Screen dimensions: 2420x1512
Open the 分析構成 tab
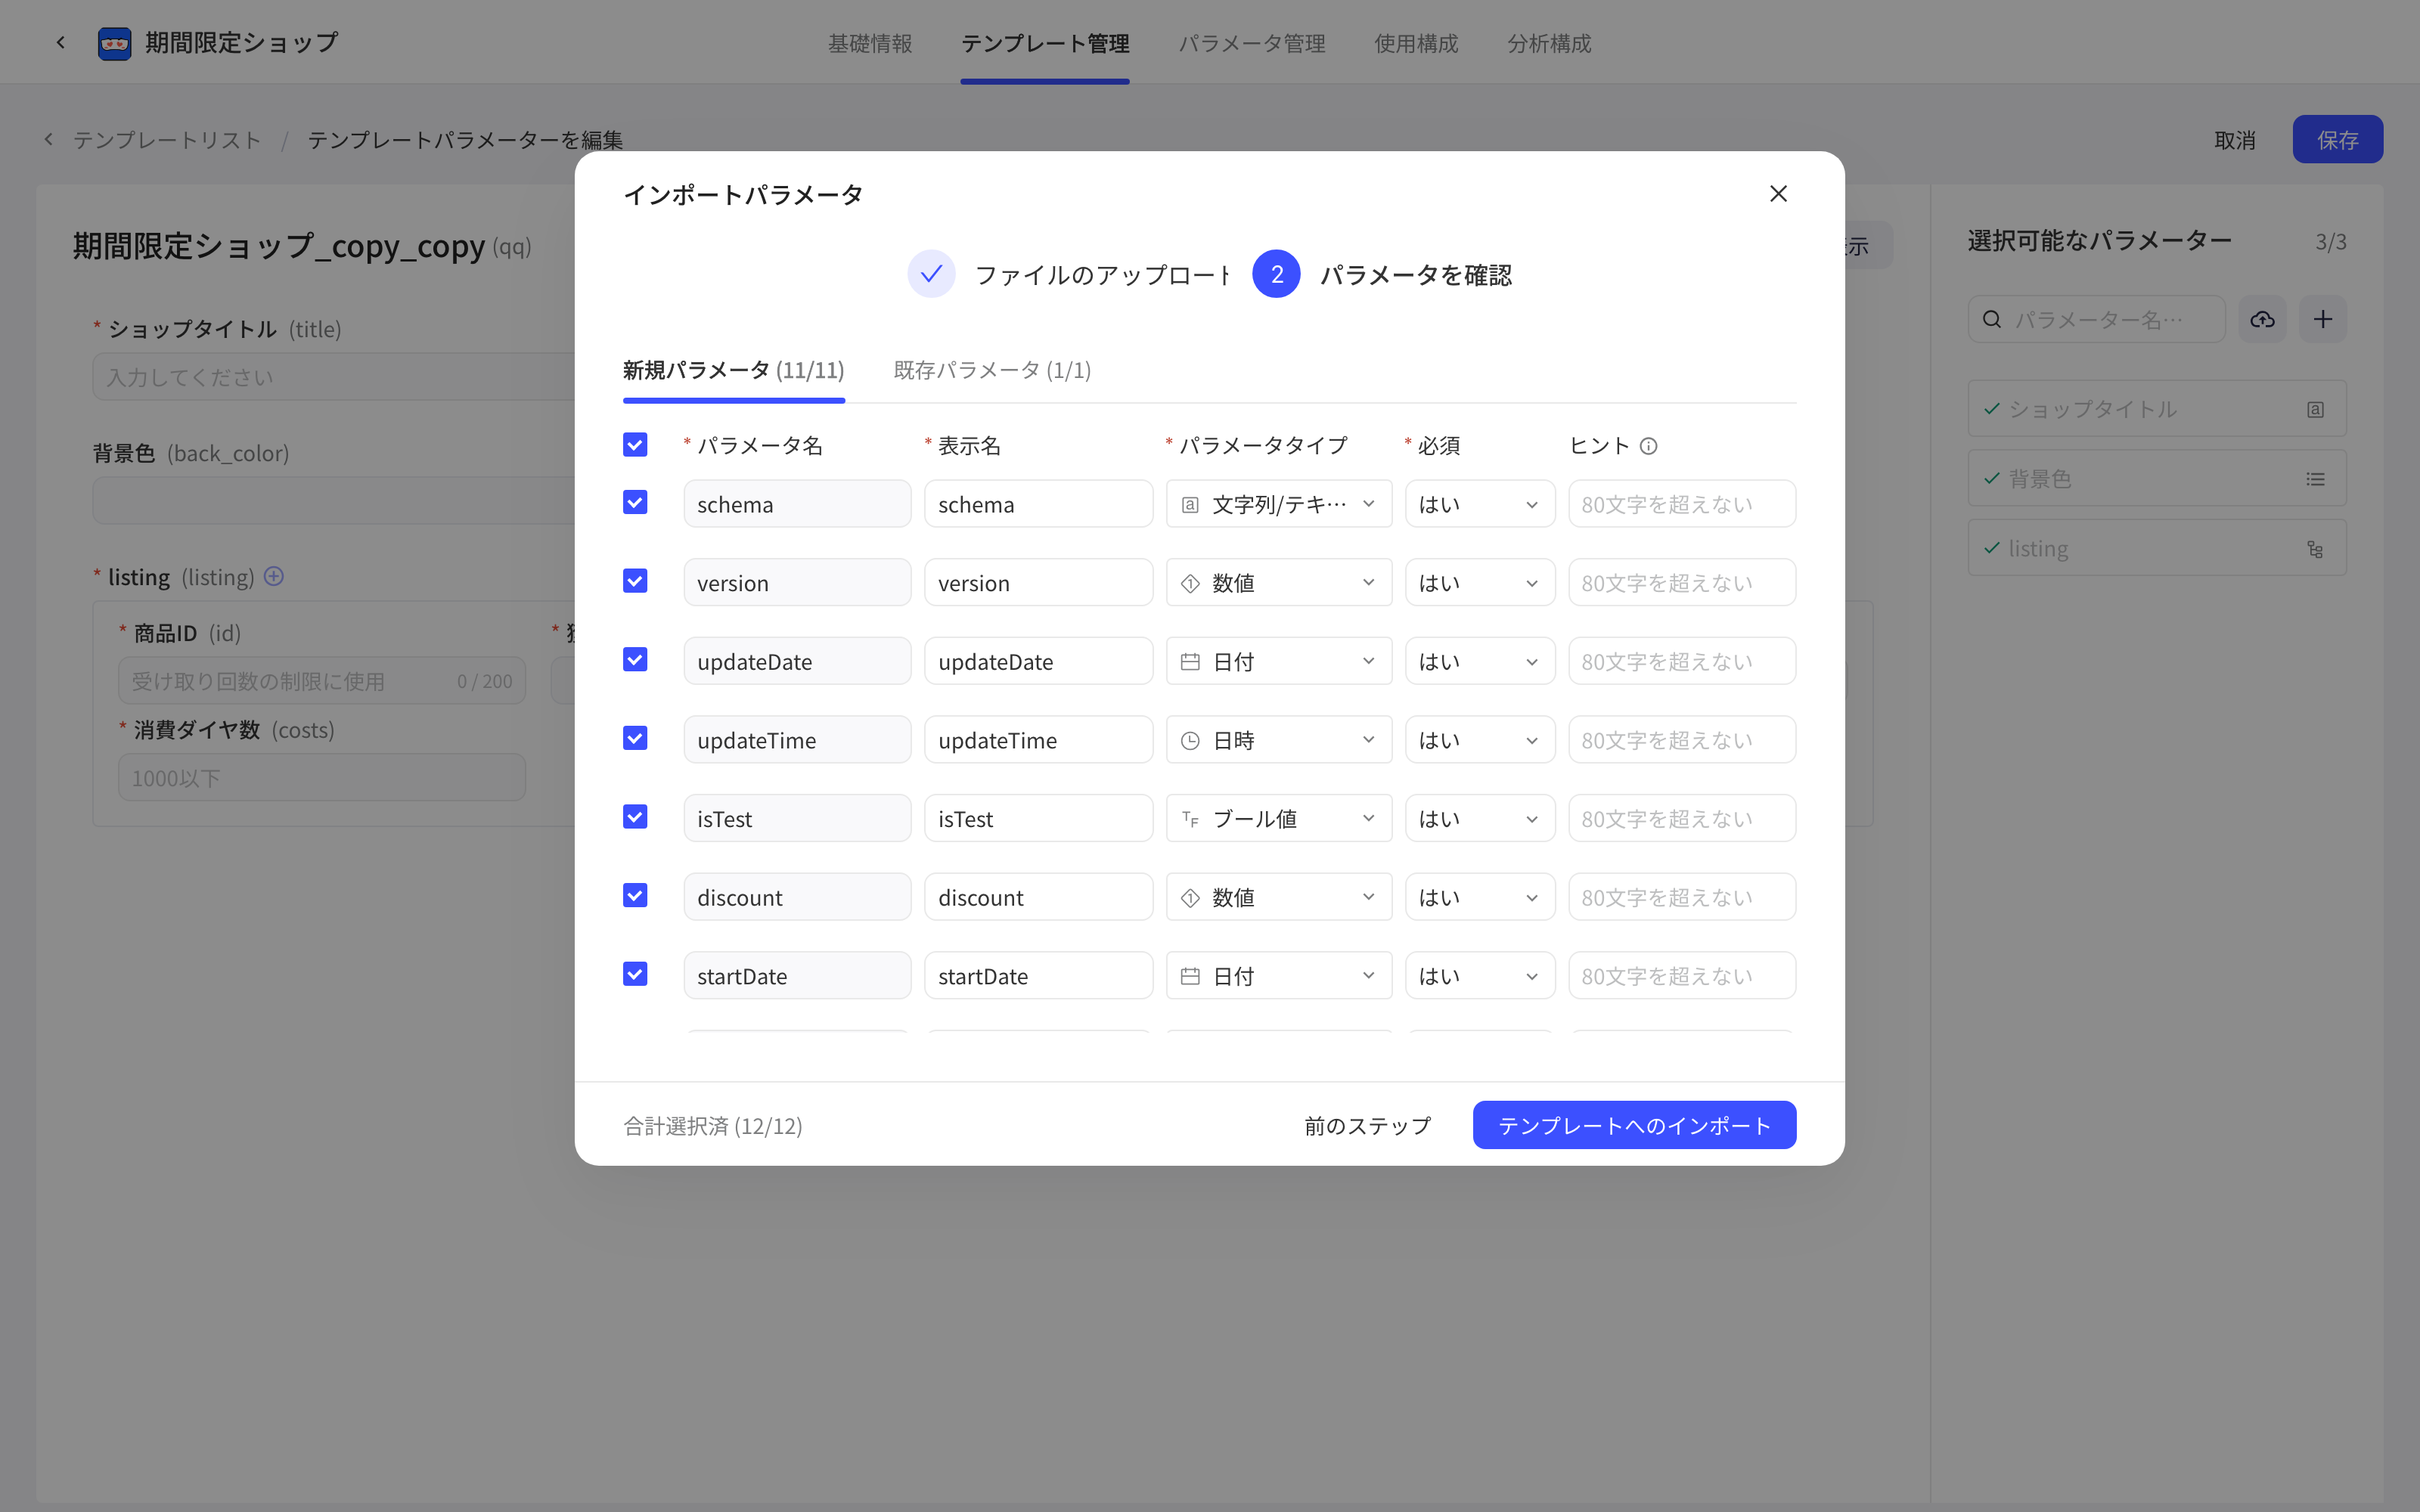[x=1549, y=43]
